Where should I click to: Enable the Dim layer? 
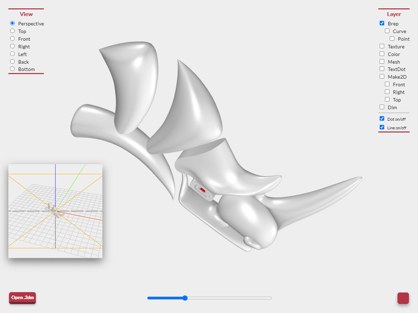pyautogui.click(x=382, y=107)
